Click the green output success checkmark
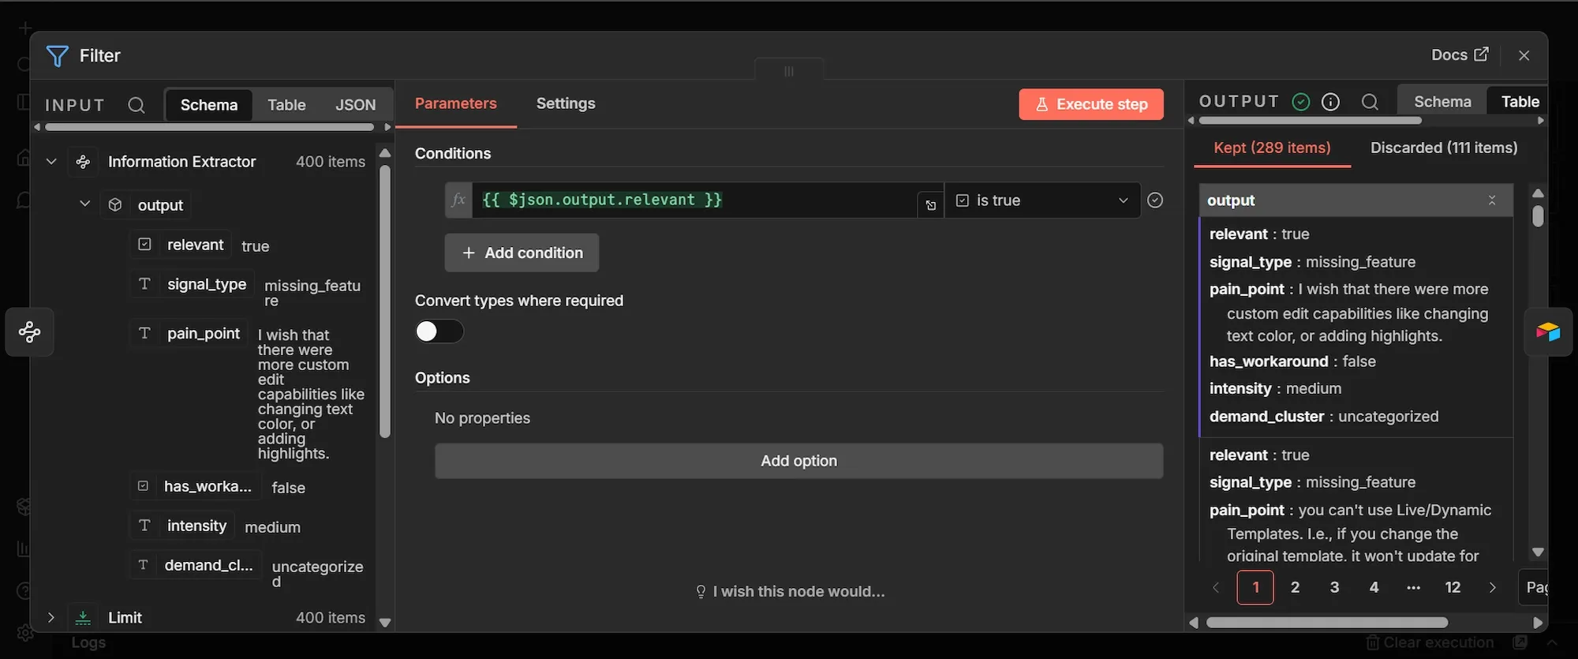 (x=1301, y=102)
